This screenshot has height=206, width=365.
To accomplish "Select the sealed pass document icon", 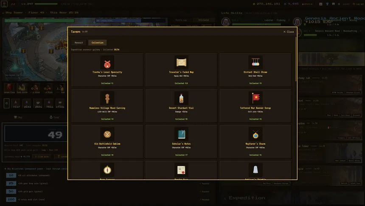I will 181,170.
